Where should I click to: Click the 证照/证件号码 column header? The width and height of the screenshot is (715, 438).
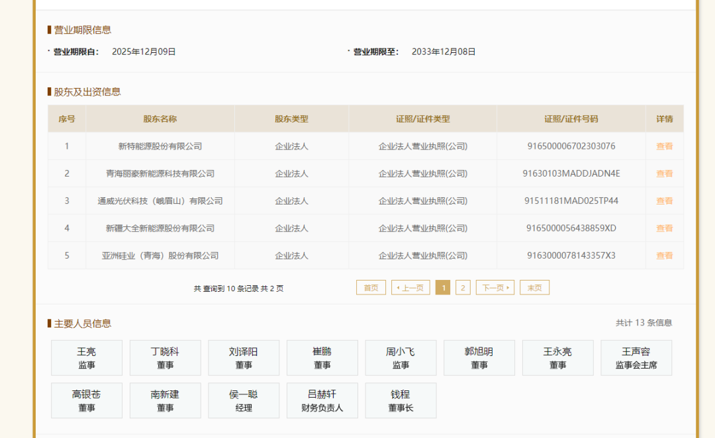[571, 119]
